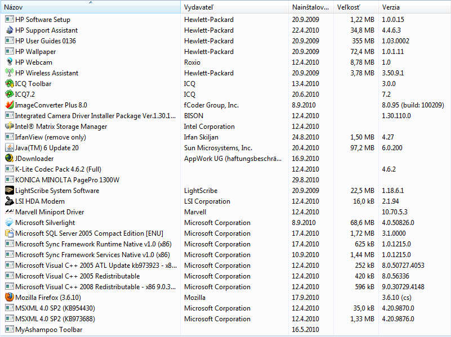Sort by the Verzia column header
Image resolution: width=451 pixels, height=337 pixels.
[x=414, y=7]
